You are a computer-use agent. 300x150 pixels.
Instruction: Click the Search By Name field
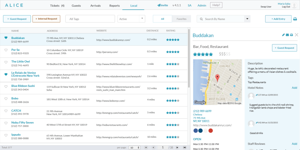pos(220,19)
